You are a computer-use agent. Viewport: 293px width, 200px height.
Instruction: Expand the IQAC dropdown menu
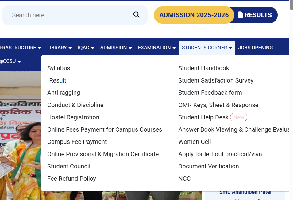(86, 48)
